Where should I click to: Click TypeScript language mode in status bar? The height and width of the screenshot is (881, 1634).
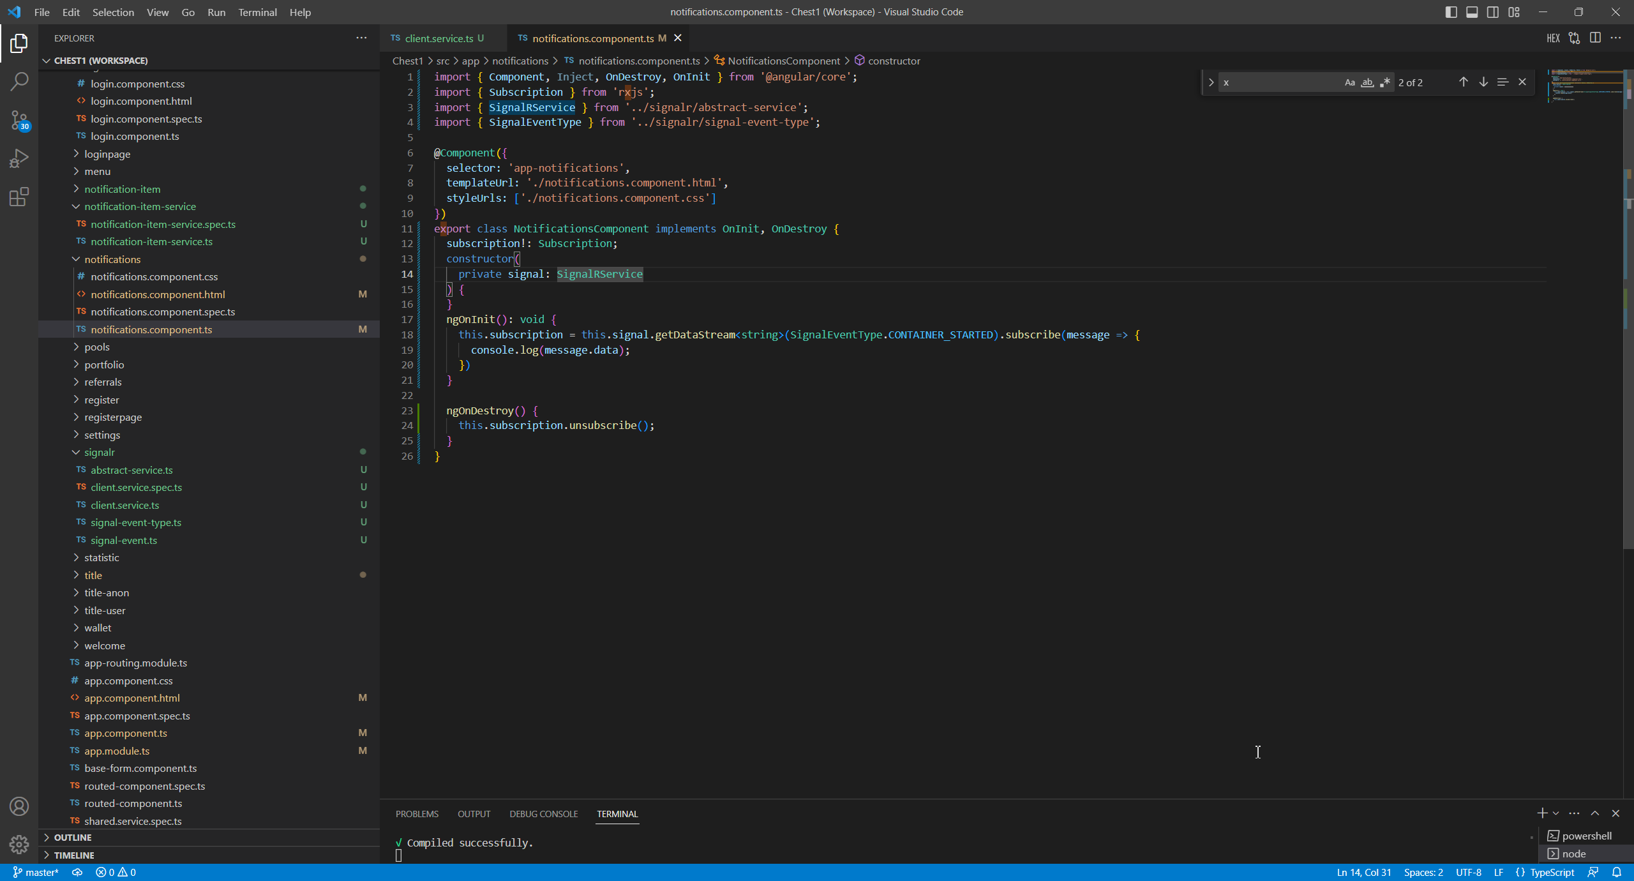pos(1551,872)
